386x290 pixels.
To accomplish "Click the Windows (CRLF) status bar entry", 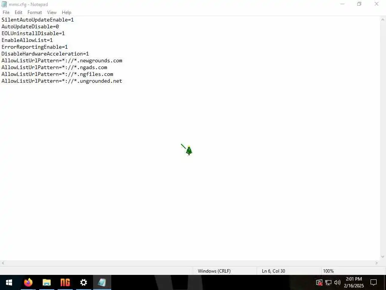I will tap(214, 271).
